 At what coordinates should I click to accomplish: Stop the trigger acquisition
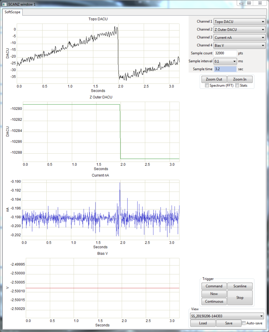tap(240, 298)
